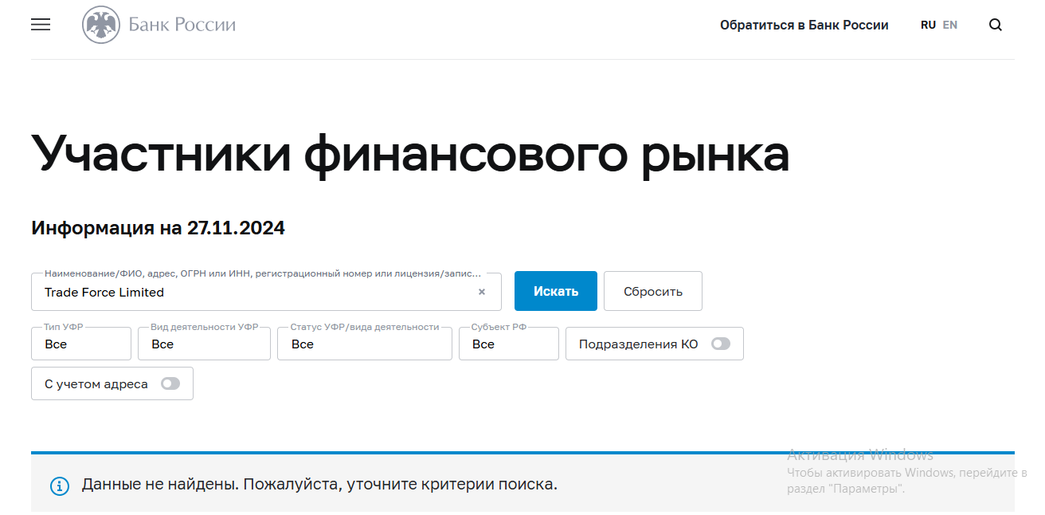Open "Обратиться в Банк России" link
The width and height of the screenshot is (1045, 515).
(804, 25)
